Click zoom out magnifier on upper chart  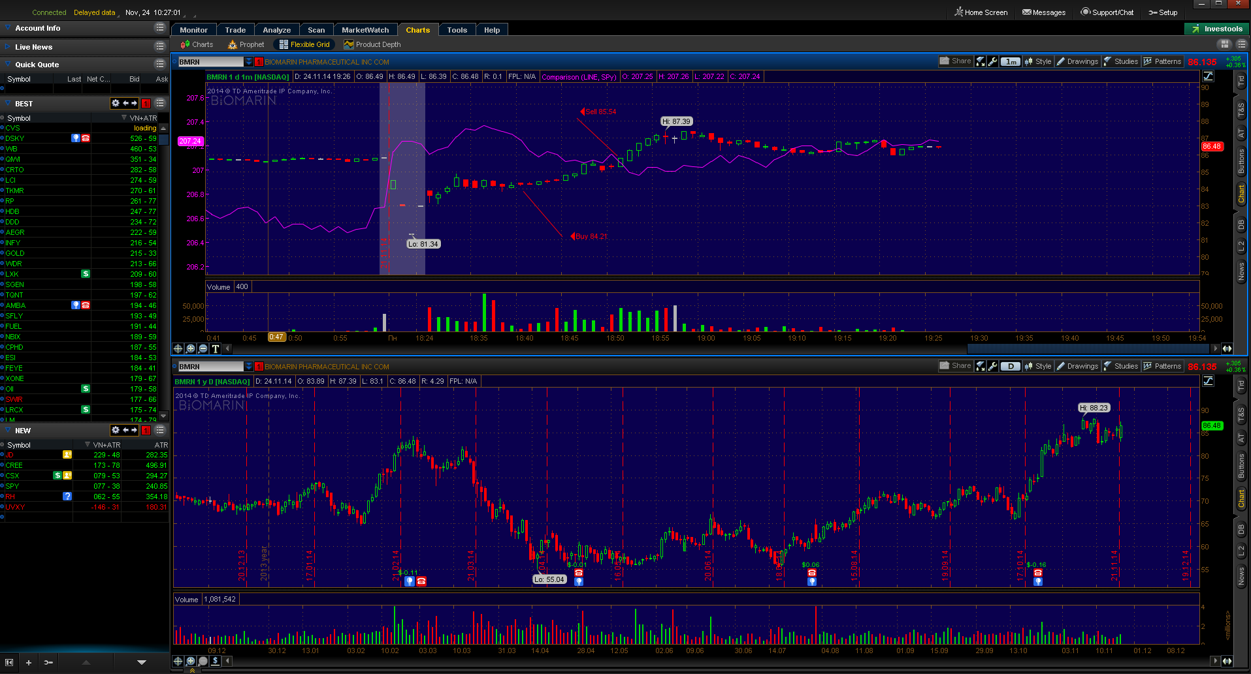pos(203,348)
